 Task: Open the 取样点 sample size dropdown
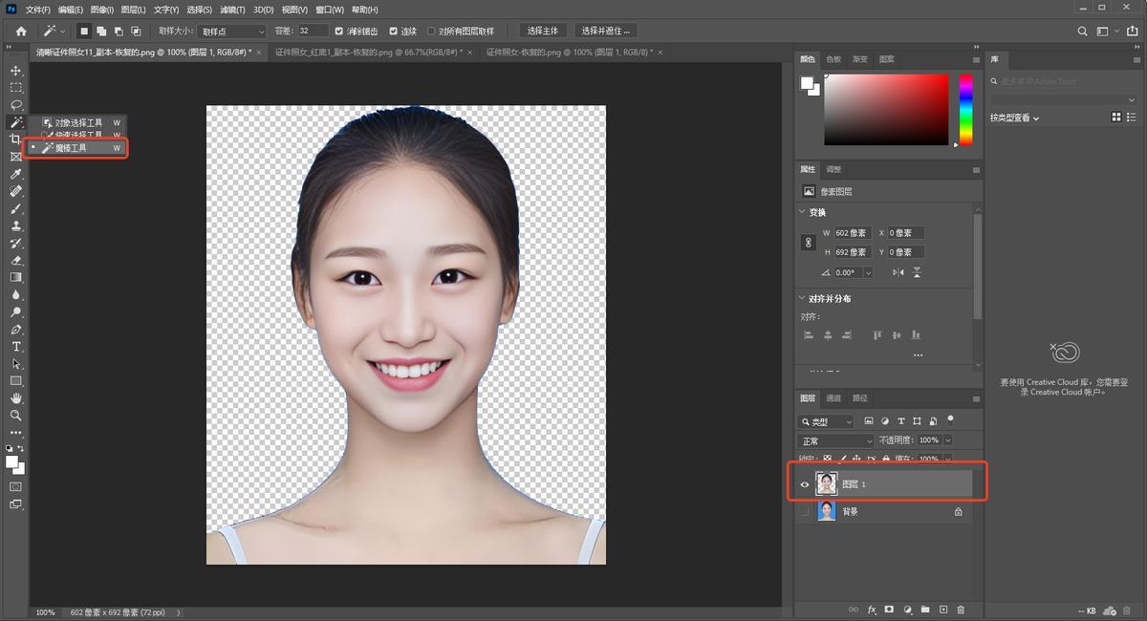(x=232, y=32)
